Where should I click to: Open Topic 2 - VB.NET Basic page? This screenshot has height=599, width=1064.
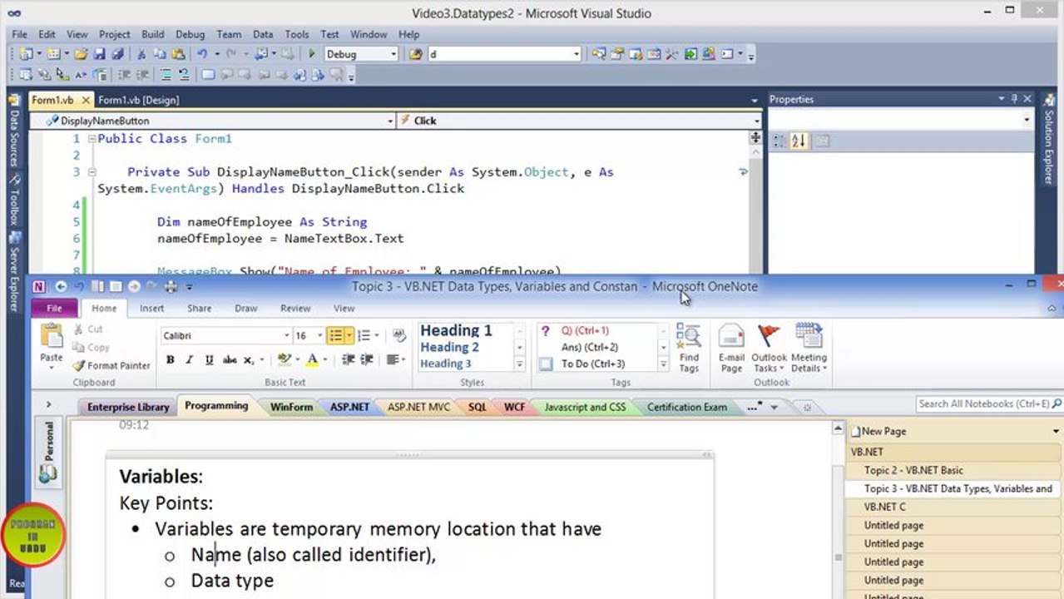[x=913, y=470]
